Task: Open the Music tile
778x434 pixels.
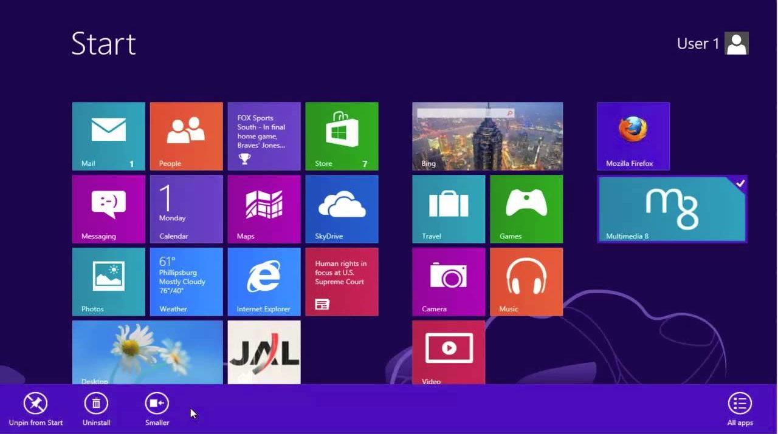Action: tap(526, 282)
